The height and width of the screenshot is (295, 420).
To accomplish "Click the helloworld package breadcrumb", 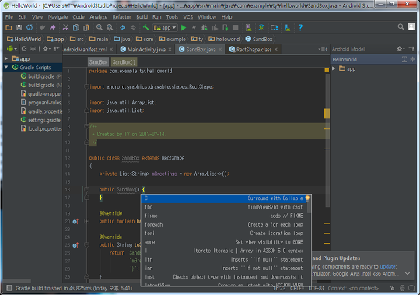I will coord(224,39).
